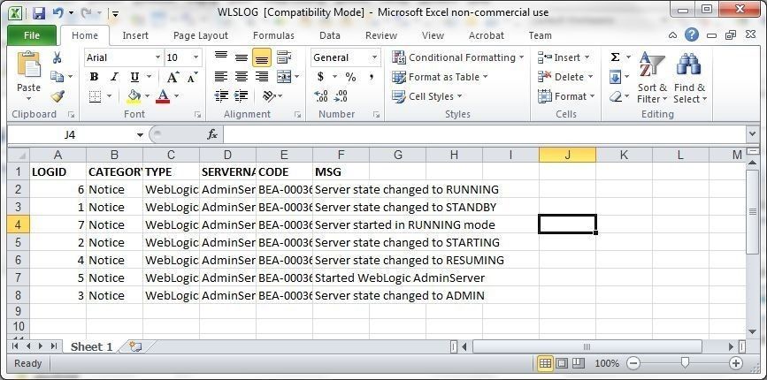767x380 pixels.
Task: Undo the last action
Action: click(58, 12)
